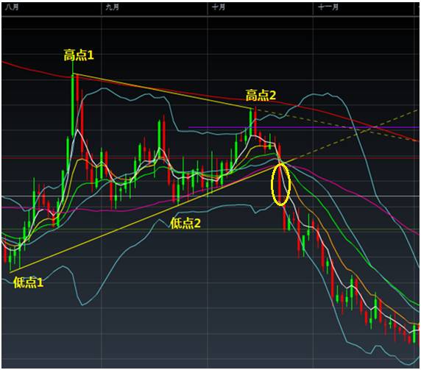421x370 pixels.
Task: Click inside the yellow ellipse breakout marker
Action: [x=280, y=185]
